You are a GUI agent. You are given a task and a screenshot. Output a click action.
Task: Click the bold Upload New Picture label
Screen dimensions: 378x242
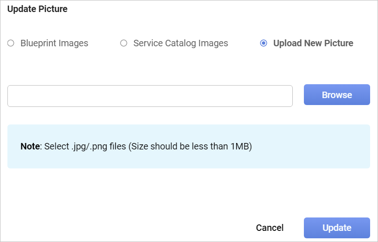pos(313,43)
